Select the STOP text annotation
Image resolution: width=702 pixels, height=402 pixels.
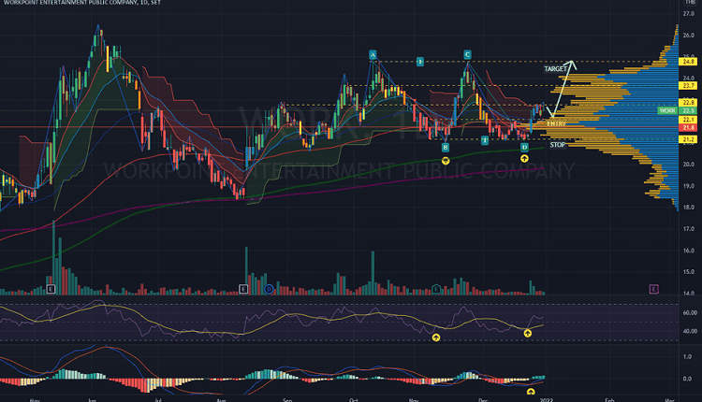(558, 145)
